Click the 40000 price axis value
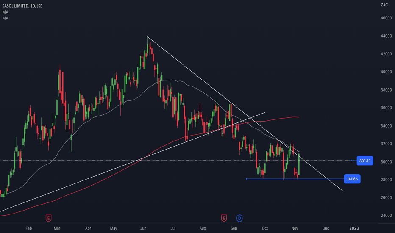Image resolution: width=395 pixels, height=233 pixels. point(386,72)
